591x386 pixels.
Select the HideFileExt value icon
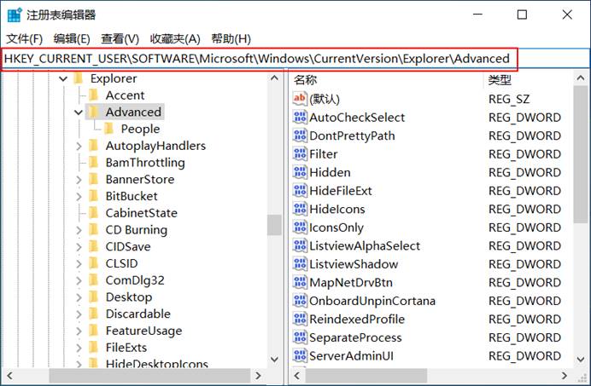point(299,191)
